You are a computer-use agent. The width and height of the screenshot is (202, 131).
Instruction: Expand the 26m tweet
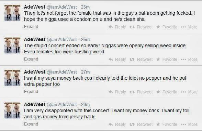coord(31,59)
